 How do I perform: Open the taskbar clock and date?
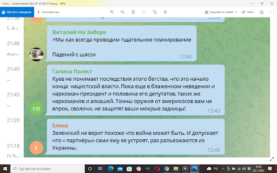(259, 169)
